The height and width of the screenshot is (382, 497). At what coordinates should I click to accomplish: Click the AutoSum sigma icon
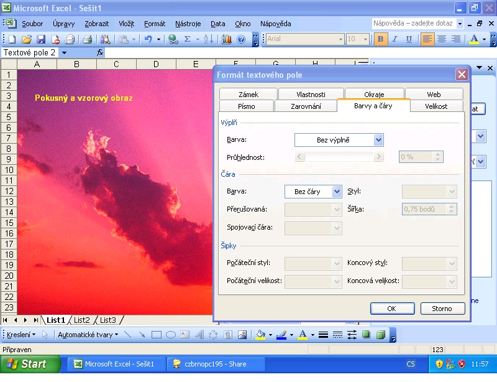click(x=188, y=39)
